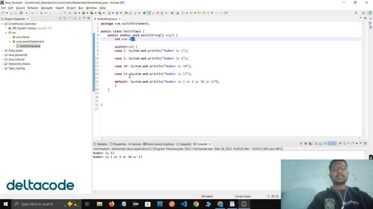Open the Navigate menu

(47, 8)
